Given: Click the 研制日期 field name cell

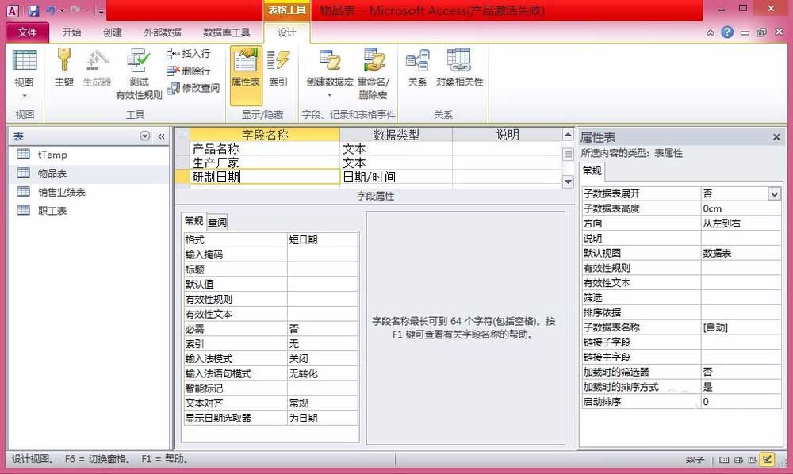Looking at the screenshot, I should [265, 177].
